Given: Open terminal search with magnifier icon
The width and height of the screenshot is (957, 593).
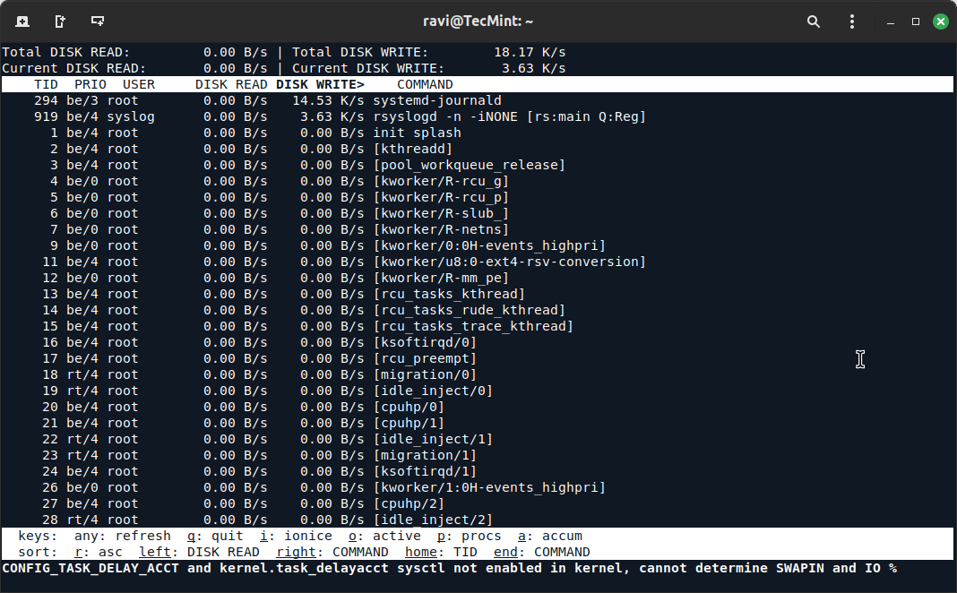Looking at the screenshot, I should tap(814, 21).
